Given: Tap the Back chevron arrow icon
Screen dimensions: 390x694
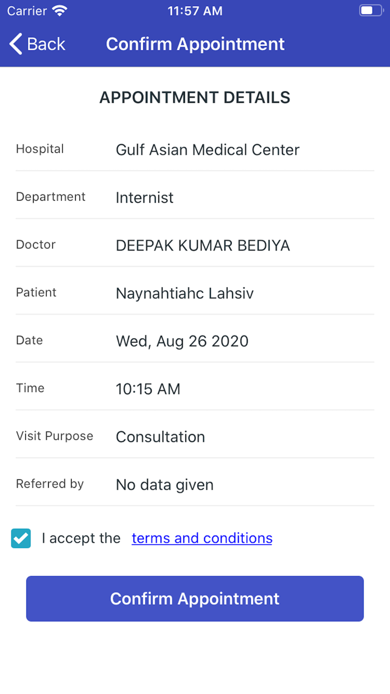Looking at the screenshot, I should click(x=16, y=44).
